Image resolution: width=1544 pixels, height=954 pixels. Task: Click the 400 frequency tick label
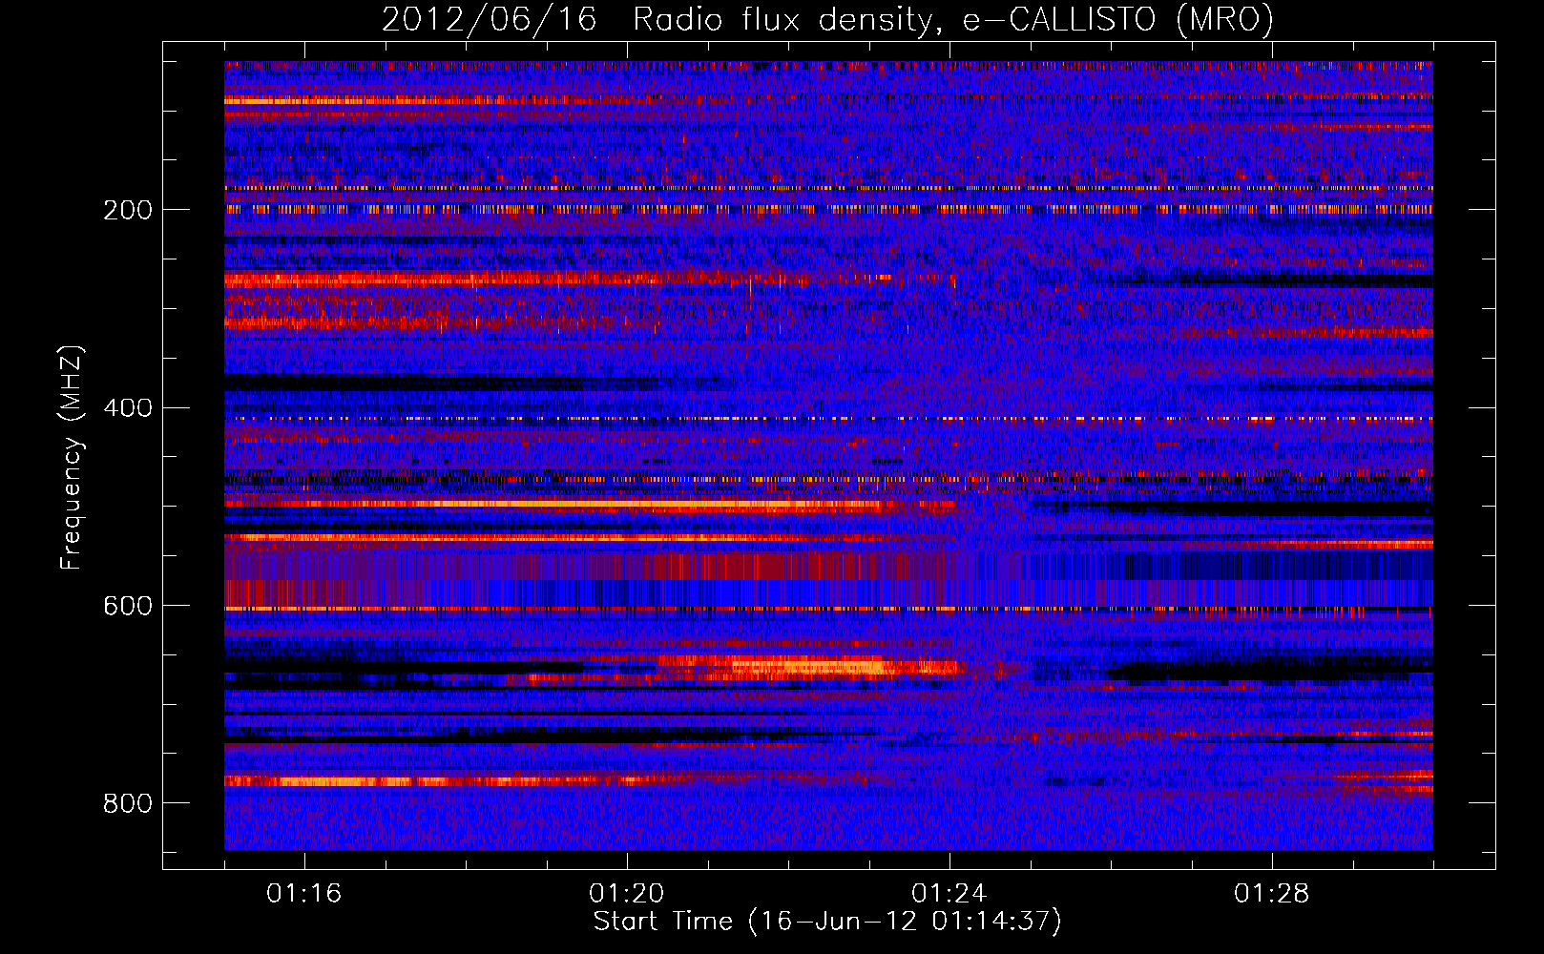[128, 408]
